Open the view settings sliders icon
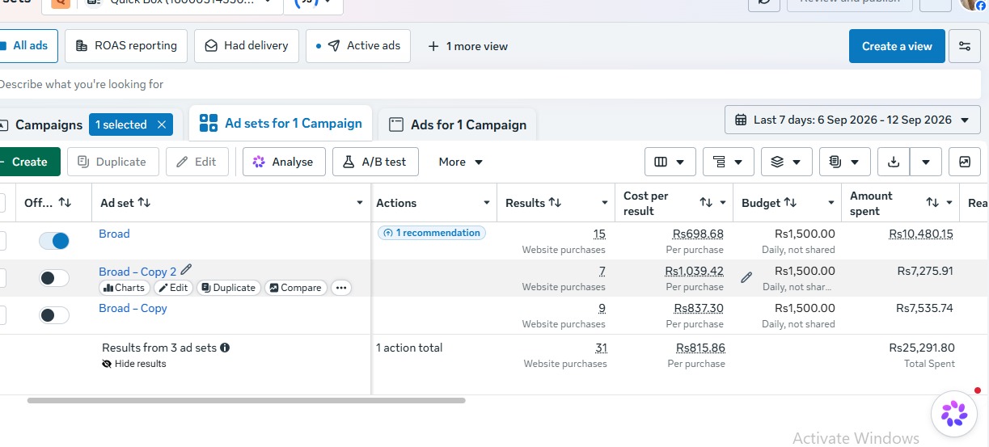This screenshot has width=989, height=447. pos(964,46)
